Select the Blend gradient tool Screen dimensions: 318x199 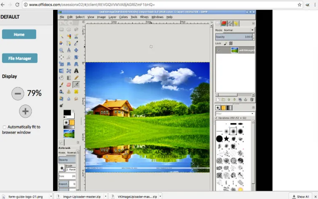point(69,78)
